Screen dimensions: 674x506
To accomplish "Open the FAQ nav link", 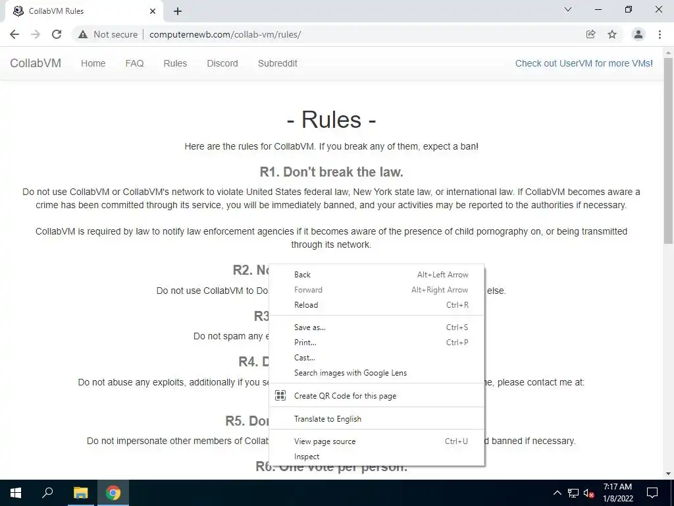I will [134, 63].
